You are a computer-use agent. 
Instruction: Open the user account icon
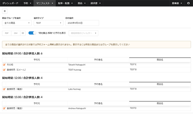[x=188, y=3]
